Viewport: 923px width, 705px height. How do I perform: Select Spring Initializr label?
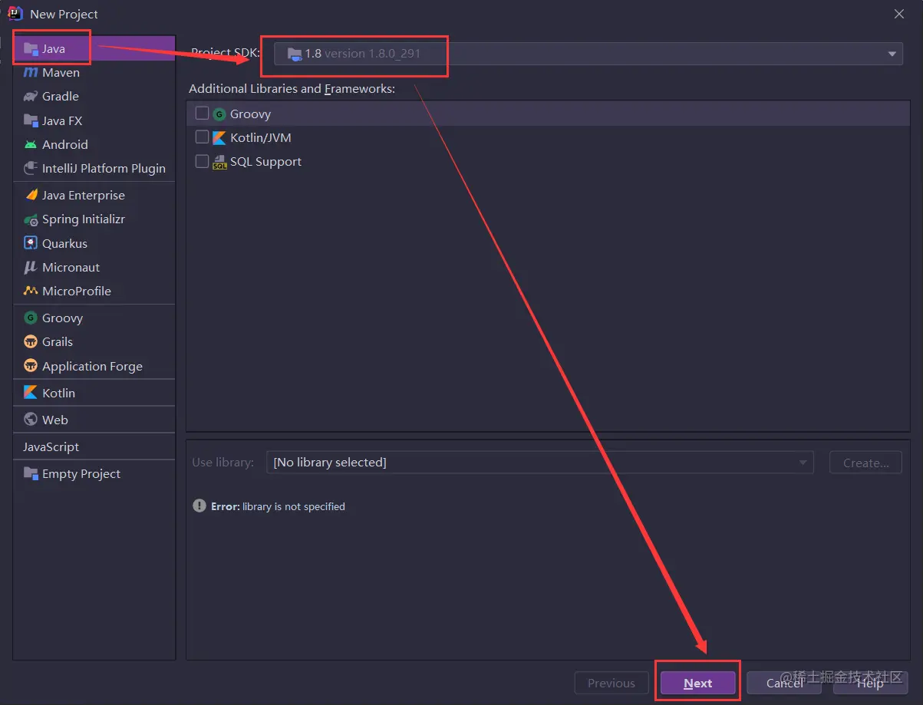coord(84,219)
